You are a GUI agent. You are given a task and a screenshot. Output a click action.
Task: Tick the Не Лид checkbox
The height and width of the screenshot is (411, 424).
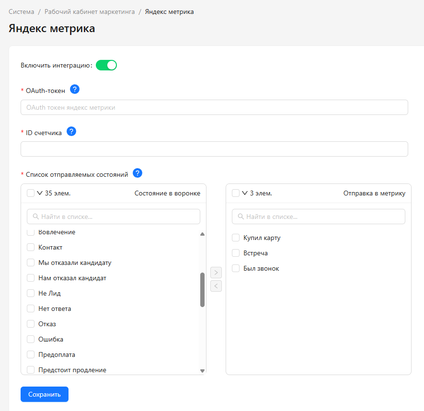pyautogui.click(x=31, y=293)
